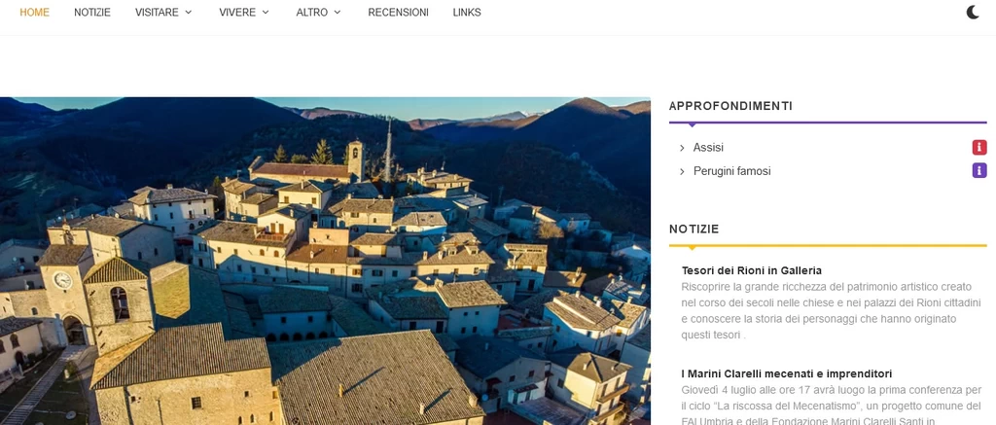Expand the ALTRO dropdown menu

pos(319,12)
